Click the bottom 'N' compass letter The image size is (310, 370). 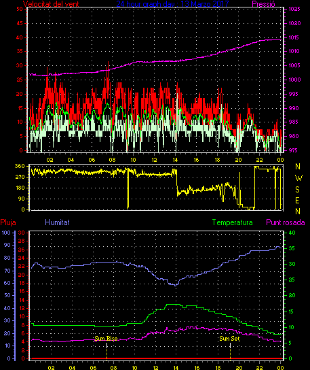coord(298,212)
